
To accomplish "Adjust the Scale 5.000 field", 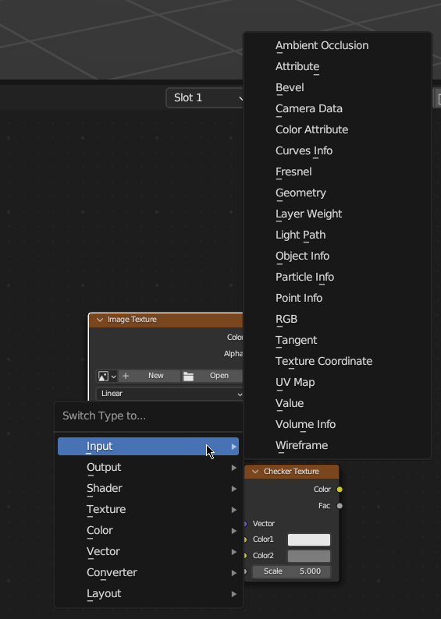I will [x=292, y=571].
